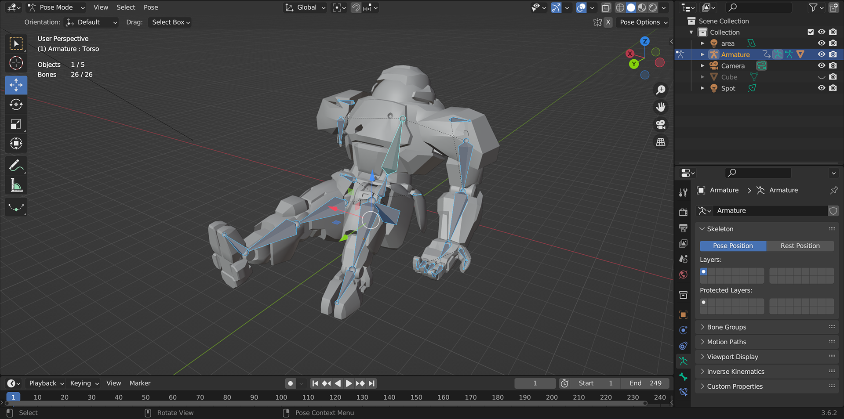844x419 pixels.
Task: Switch to rendered viewport shading
Action: click(653, 7)
